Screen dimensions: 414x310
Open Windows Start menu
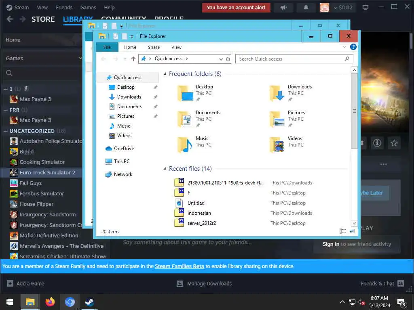pyautogui.click(x=10, y=302)
